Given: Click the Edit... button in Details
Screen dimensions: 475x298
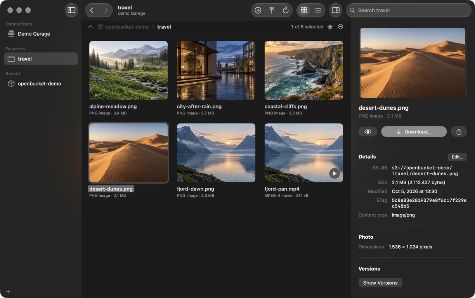Looking at the screenshot, I should click(457, 157).
